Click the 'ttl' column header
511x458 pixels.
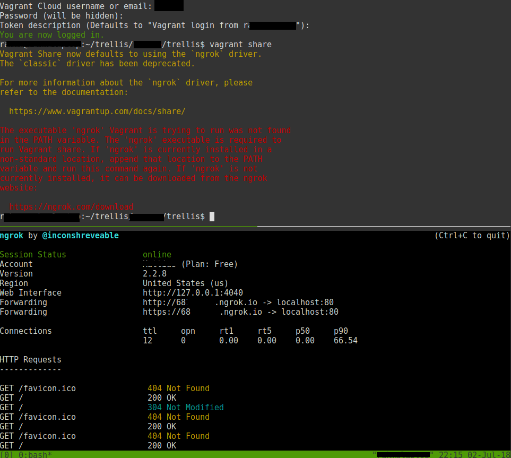coord(150,331)
